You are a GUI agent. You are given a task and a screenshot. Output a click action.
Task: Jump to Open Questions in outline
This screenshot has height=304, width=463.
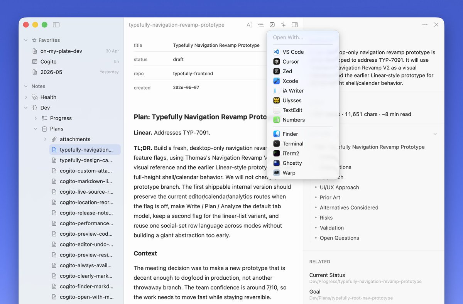[x=339, y=238]
